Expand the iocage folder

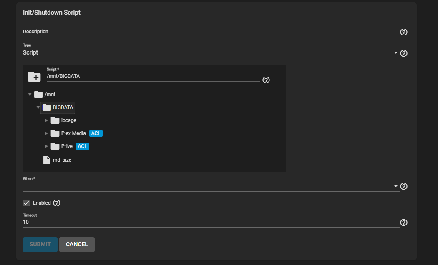click(x=47, y=120)
